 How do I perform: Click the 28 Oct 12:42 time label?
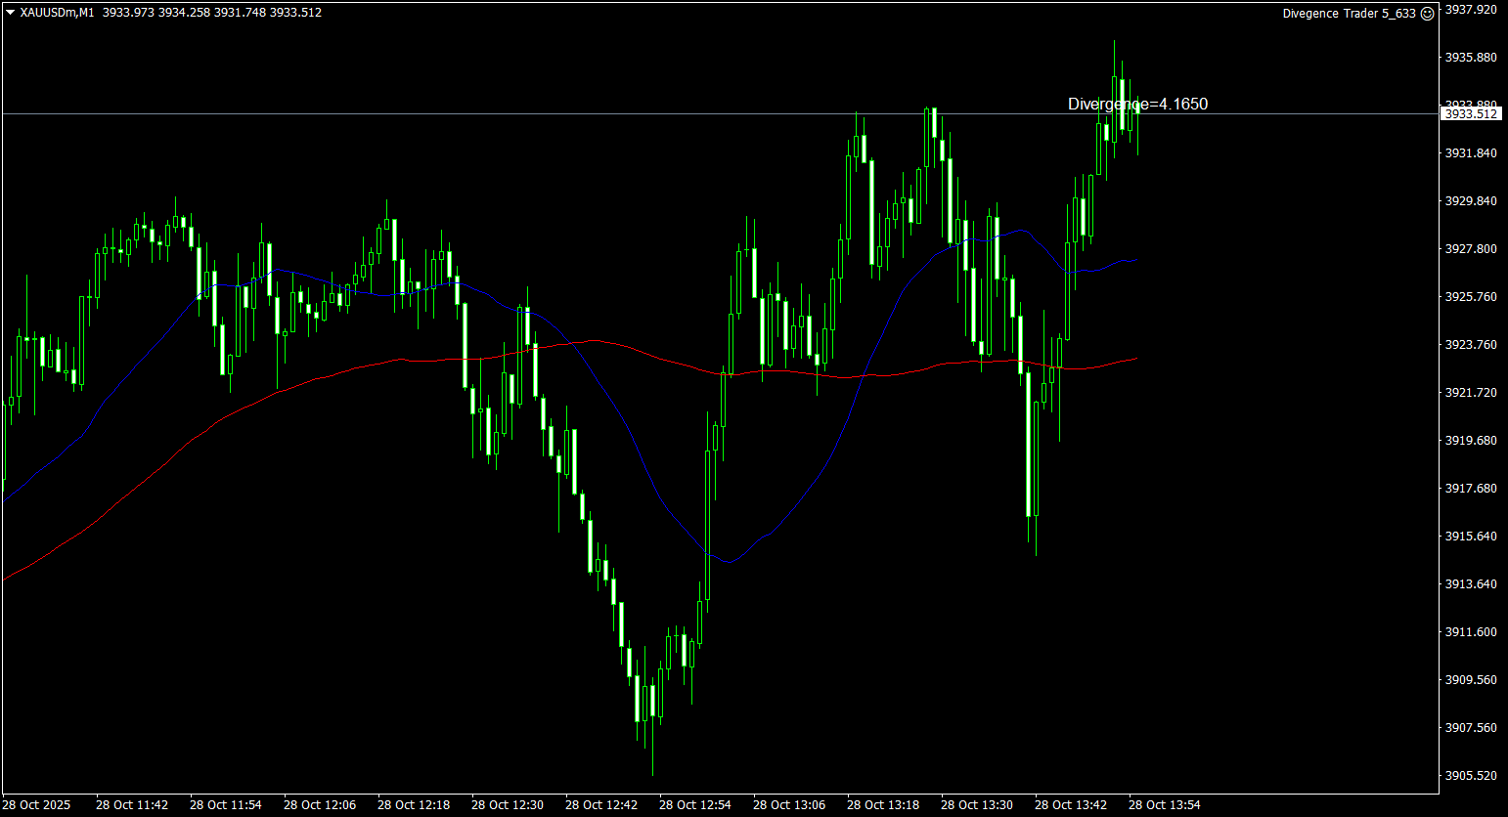[x=601, y=805]
